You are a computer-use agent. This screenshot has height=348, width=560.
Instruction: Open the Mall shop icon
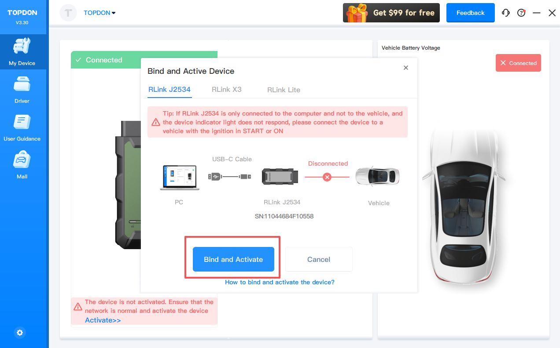point(22,160)
